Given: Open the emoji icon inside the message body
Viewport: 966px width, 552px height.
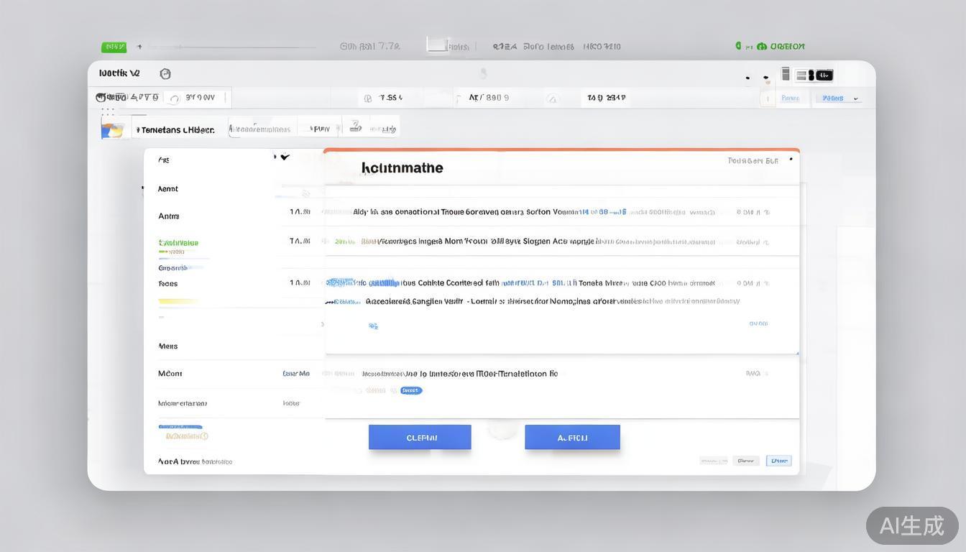Looking at the screenshot, I should point(373,325).
